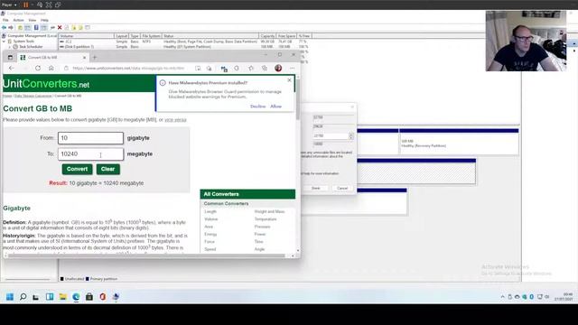Viewport: 578px width, 325px height.
Task: Click the browser page horizontal scrollbar
Action: pos(147,255)
